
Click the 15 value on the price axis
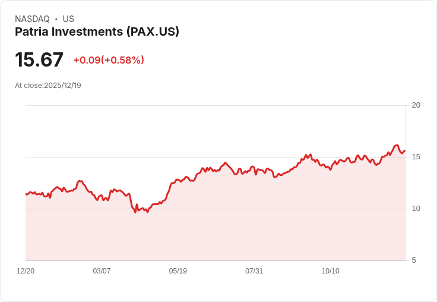(x=416, y=157)
